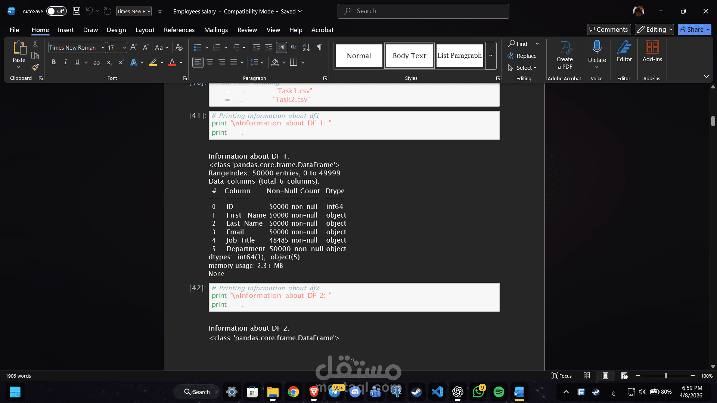717x403 pixels.
Task: Open the font name dropdown
Action: (x=102, y=47)
